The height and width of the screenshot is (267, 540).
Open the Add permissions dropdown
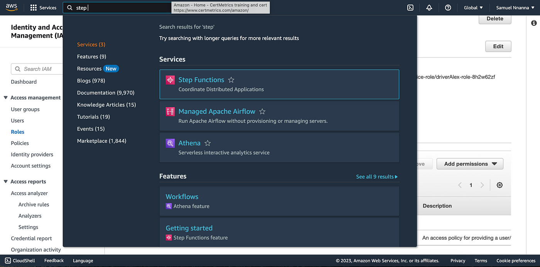tap(470, 164)
